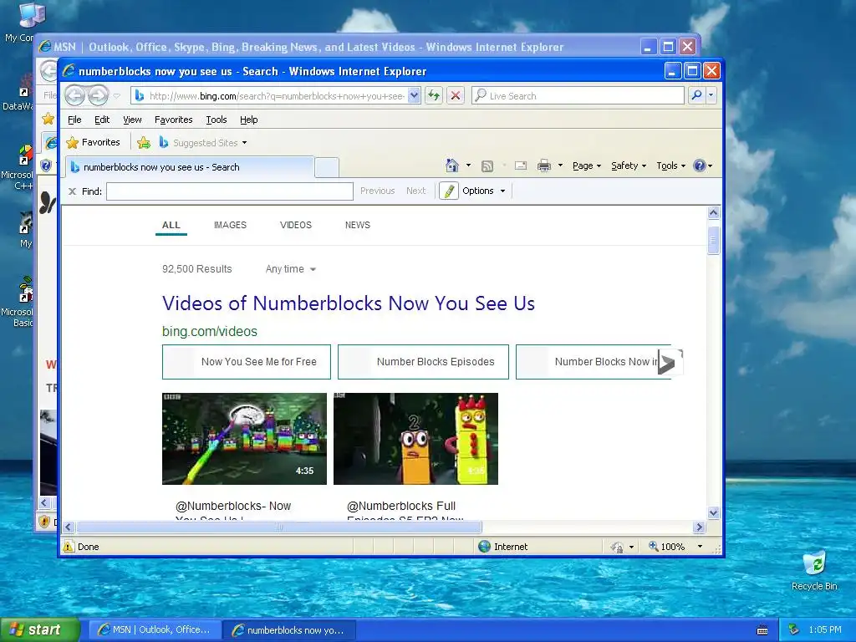Open the command bar Tools dropdown

click(x=671, y=166)
